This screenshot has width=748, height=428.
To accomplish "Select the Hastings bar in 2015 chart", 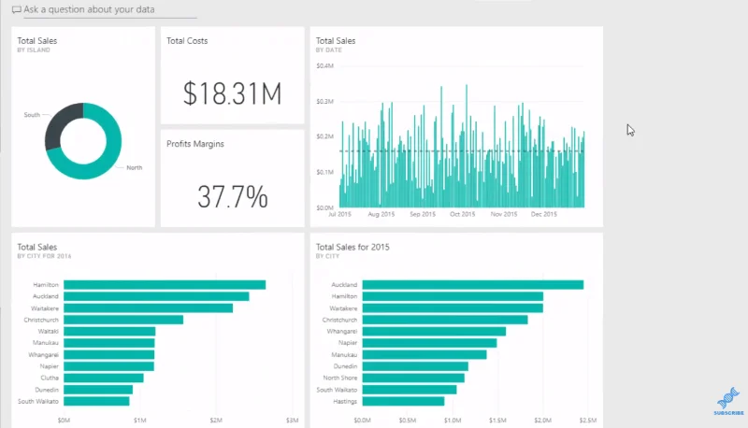I will [x=404, y=401].
